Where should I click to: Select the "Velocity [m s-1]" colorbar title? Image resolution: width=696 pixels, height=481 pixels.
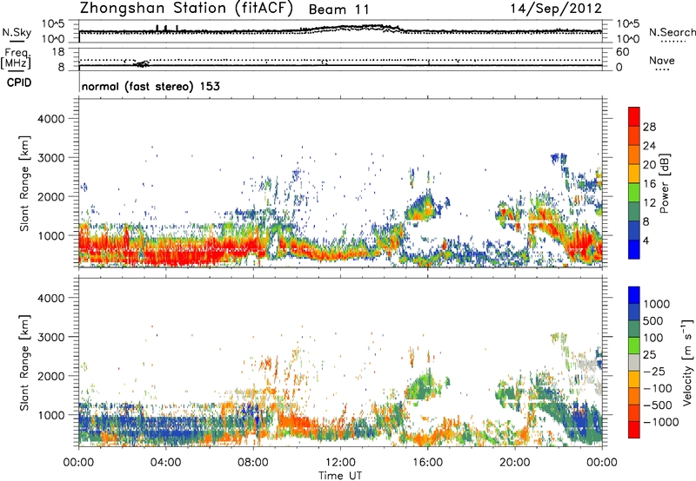pyautogui.click(x=687, y=362)
